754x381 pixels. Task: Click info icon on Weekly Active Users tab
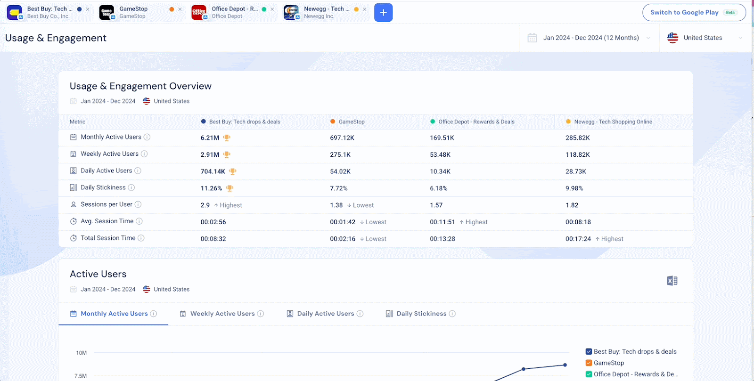(x=261, y=314)
